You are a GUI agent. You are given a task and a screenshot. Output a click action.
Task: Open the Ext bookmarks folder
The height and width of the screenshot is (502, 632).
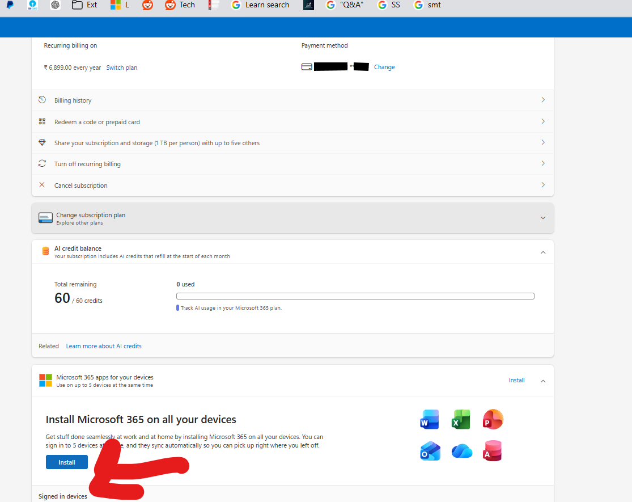84,5
